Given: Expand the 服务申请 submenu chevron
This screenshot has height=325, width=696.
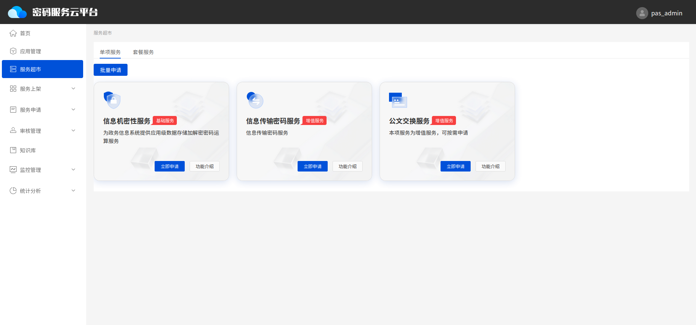Looking at the screenshot, I should [73, 110].
